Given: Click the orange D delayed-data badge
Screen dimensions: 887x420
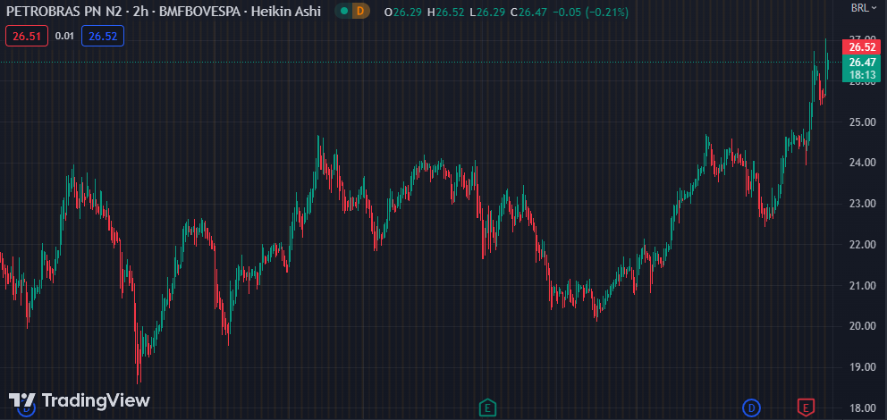Looking at the screenshot, I should point(360,11).
